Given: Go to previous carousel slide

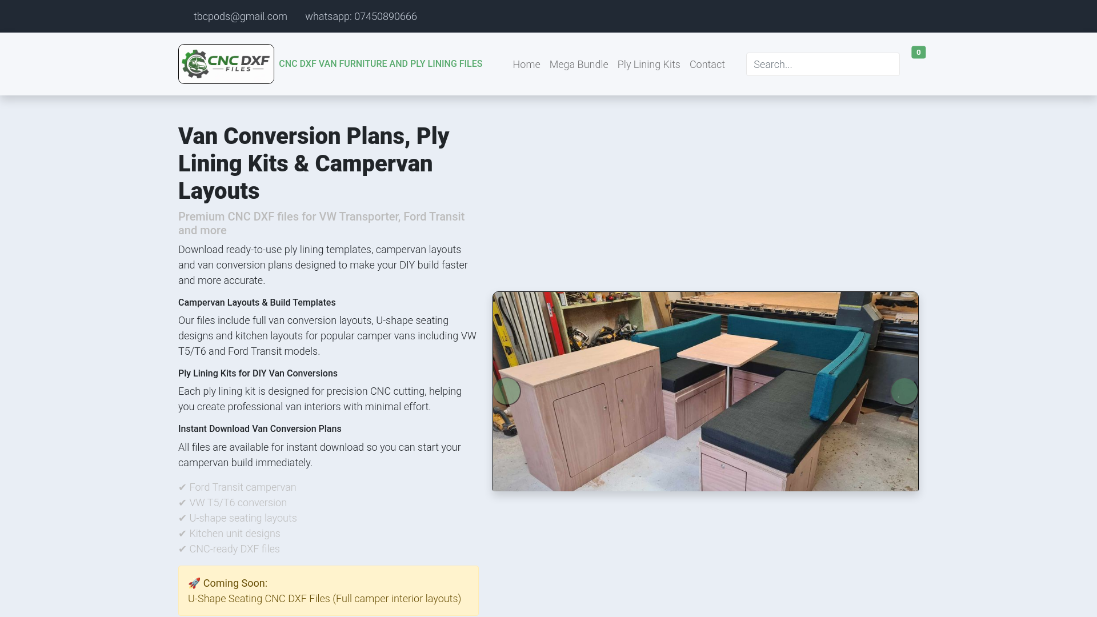Looking at the screenshot, I should tap(507, 392).
